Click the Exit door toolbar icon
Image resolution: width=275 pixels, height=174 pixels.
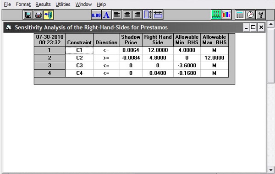tap(49, 15)
